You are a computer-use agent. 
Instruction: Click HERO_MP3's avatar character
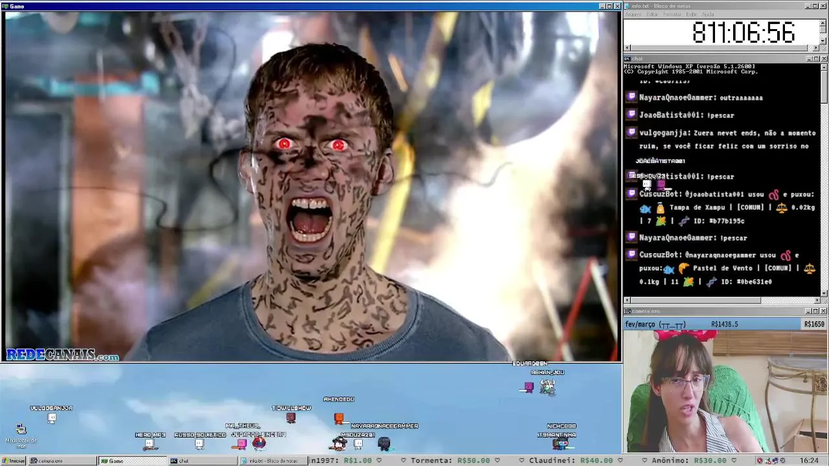pyautogui.click(x=150, y=444)
